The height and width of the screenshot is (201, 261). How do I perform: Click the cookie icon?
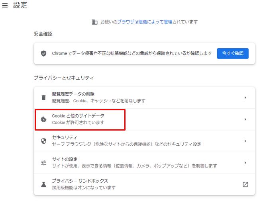43,119
